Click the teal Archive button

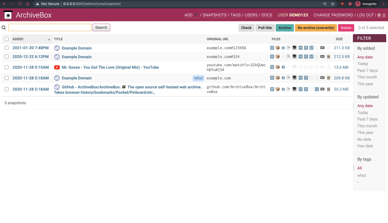pyautogui.click(x=285, y=28)
